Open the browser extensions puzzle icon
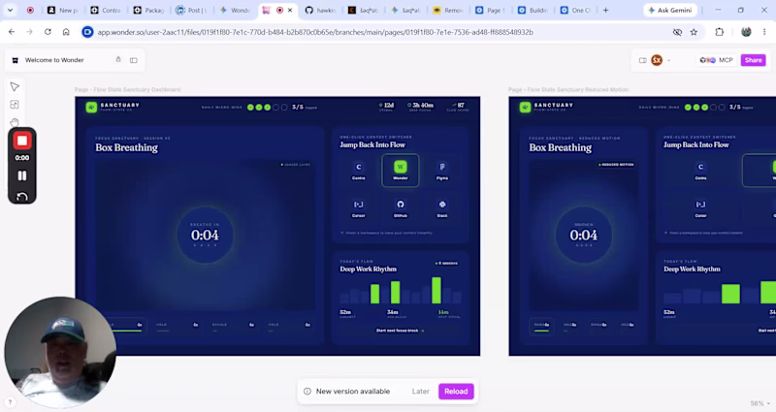 click(719, 32)
